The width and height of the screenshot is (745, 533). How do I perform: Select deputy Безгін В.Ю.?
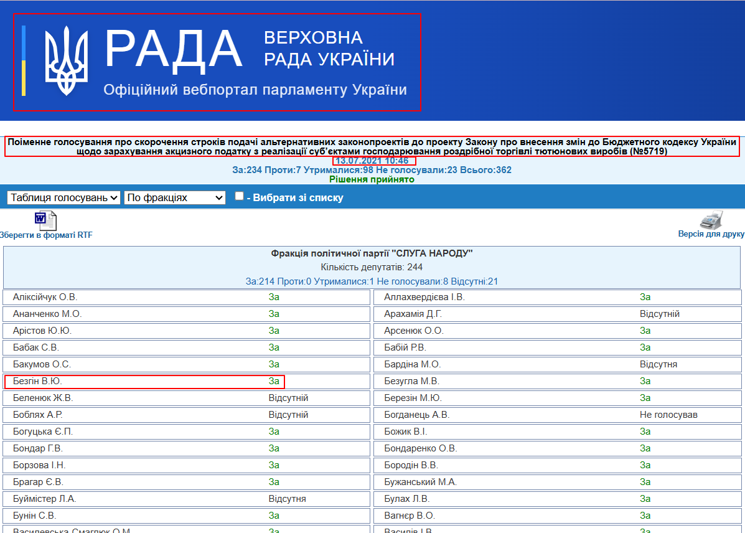37,381
